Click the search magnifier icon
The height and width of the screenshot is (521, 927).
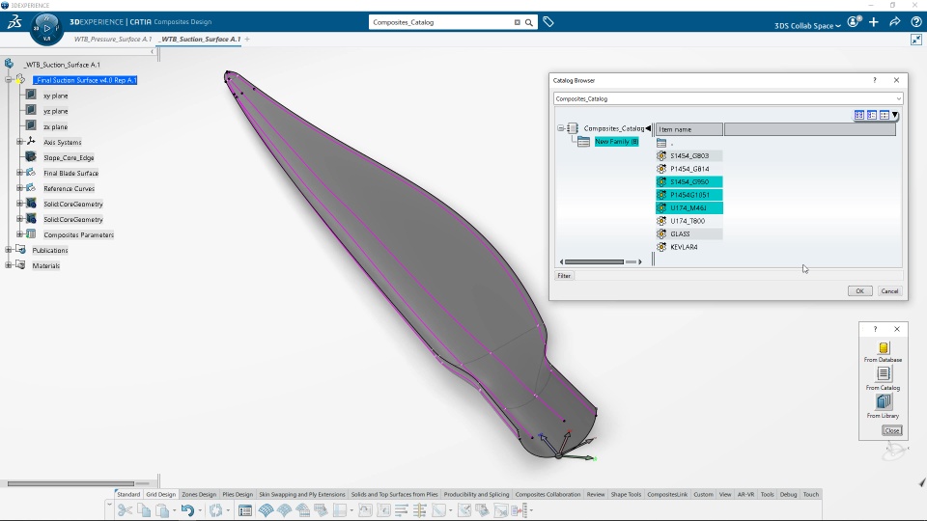coord(529,22)
